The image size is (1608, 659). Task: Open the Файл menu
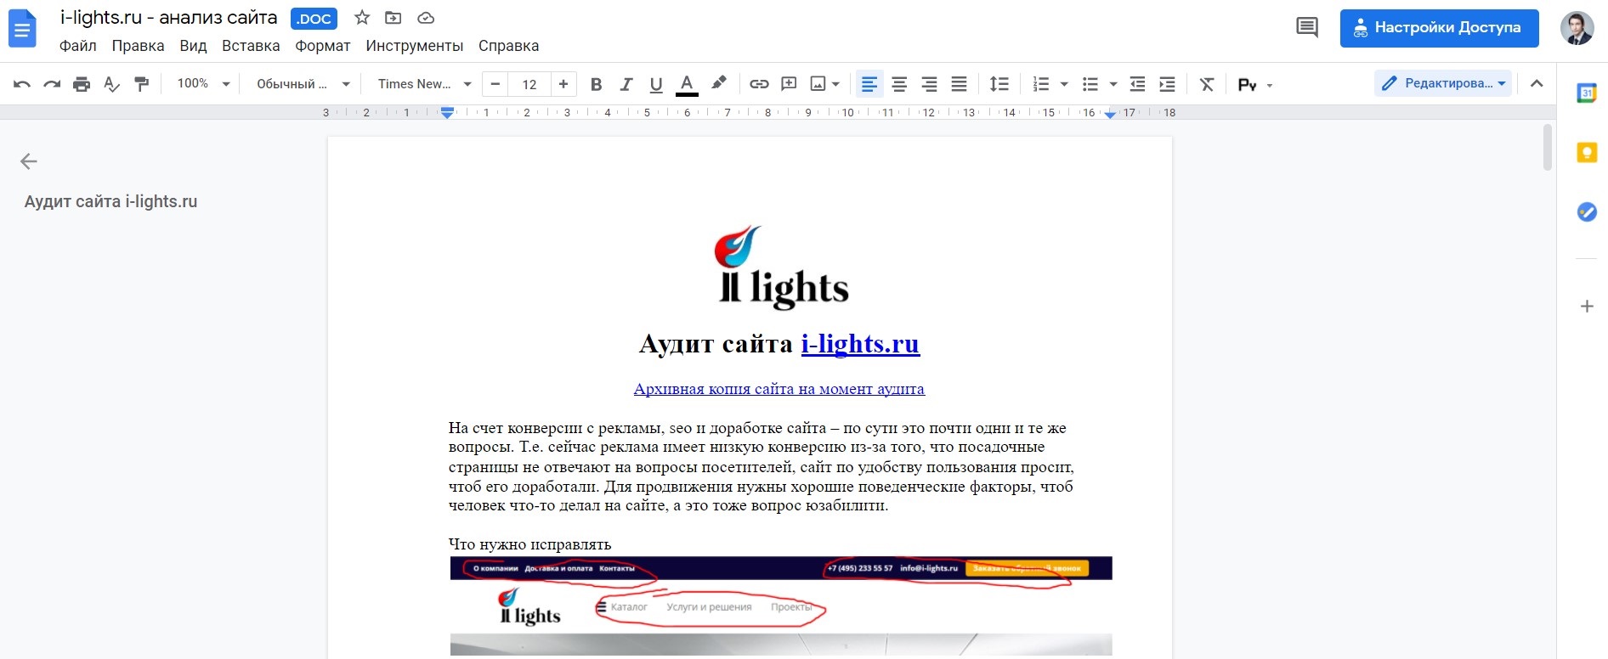coord(78,46)
